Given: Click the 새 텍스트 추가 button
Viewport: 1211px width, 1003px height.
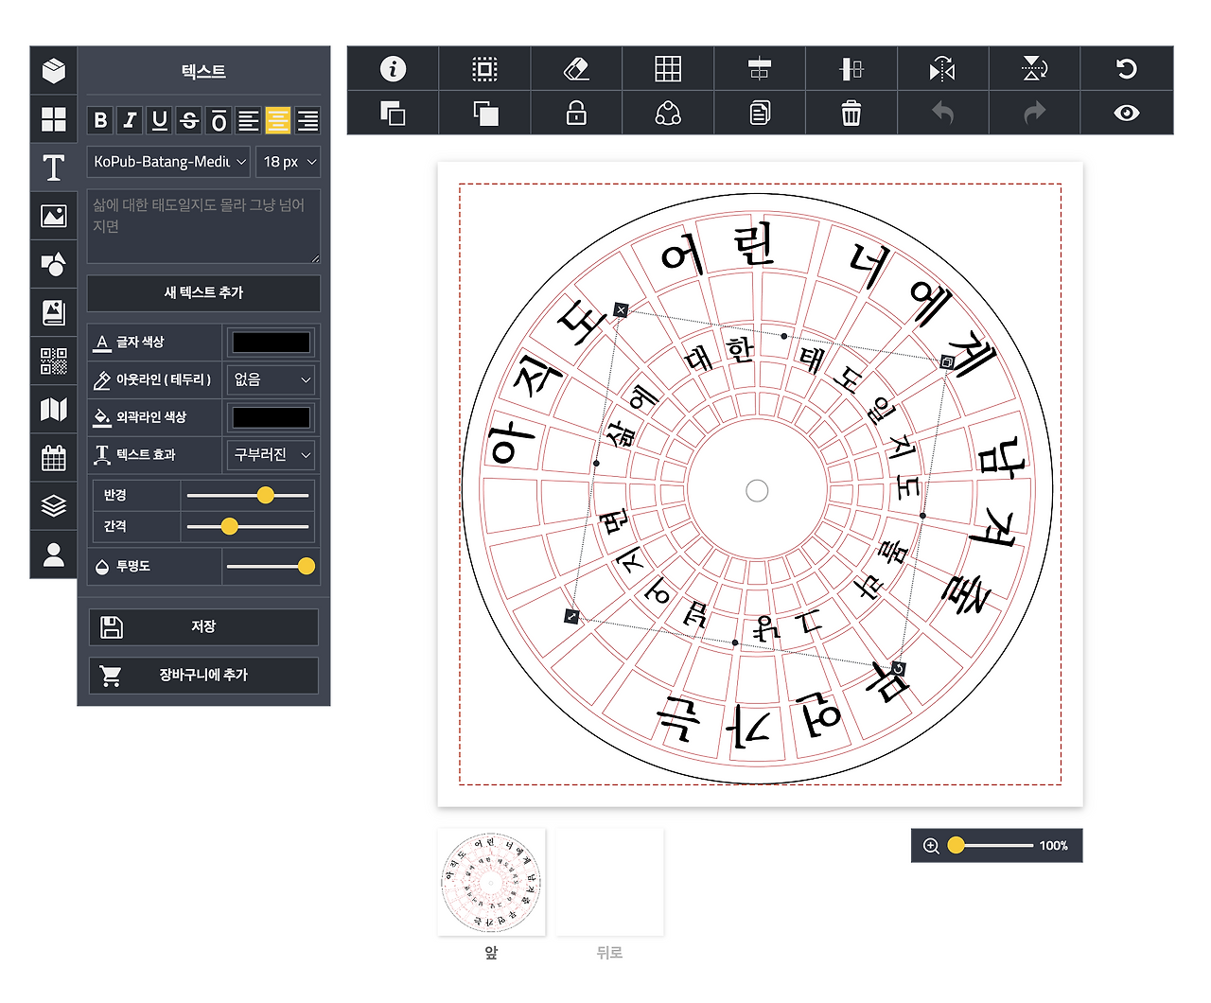Looking at the screenshot, I should (202, 293).
